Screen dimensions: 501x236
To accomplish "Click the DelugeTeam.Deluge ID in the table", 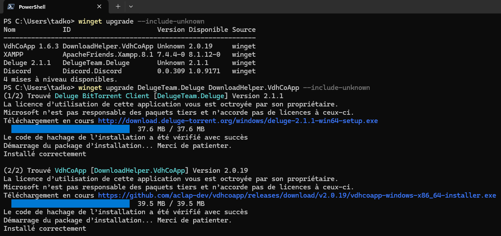I will (x=96, y=63).
